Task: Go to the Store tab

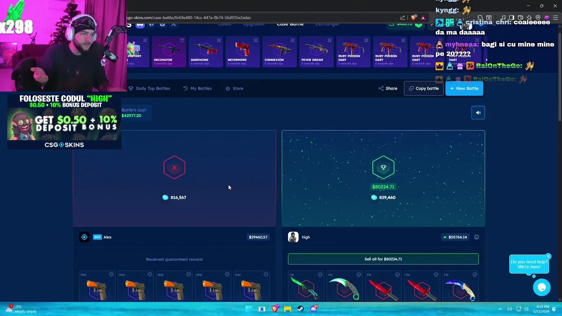Action: [234, 88]
